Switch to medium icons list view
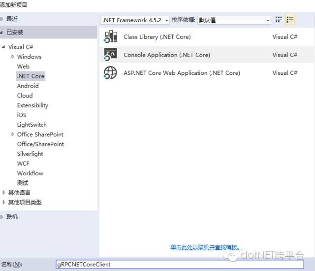This screenshot has height=271, width=315. (x=290, y=20)
